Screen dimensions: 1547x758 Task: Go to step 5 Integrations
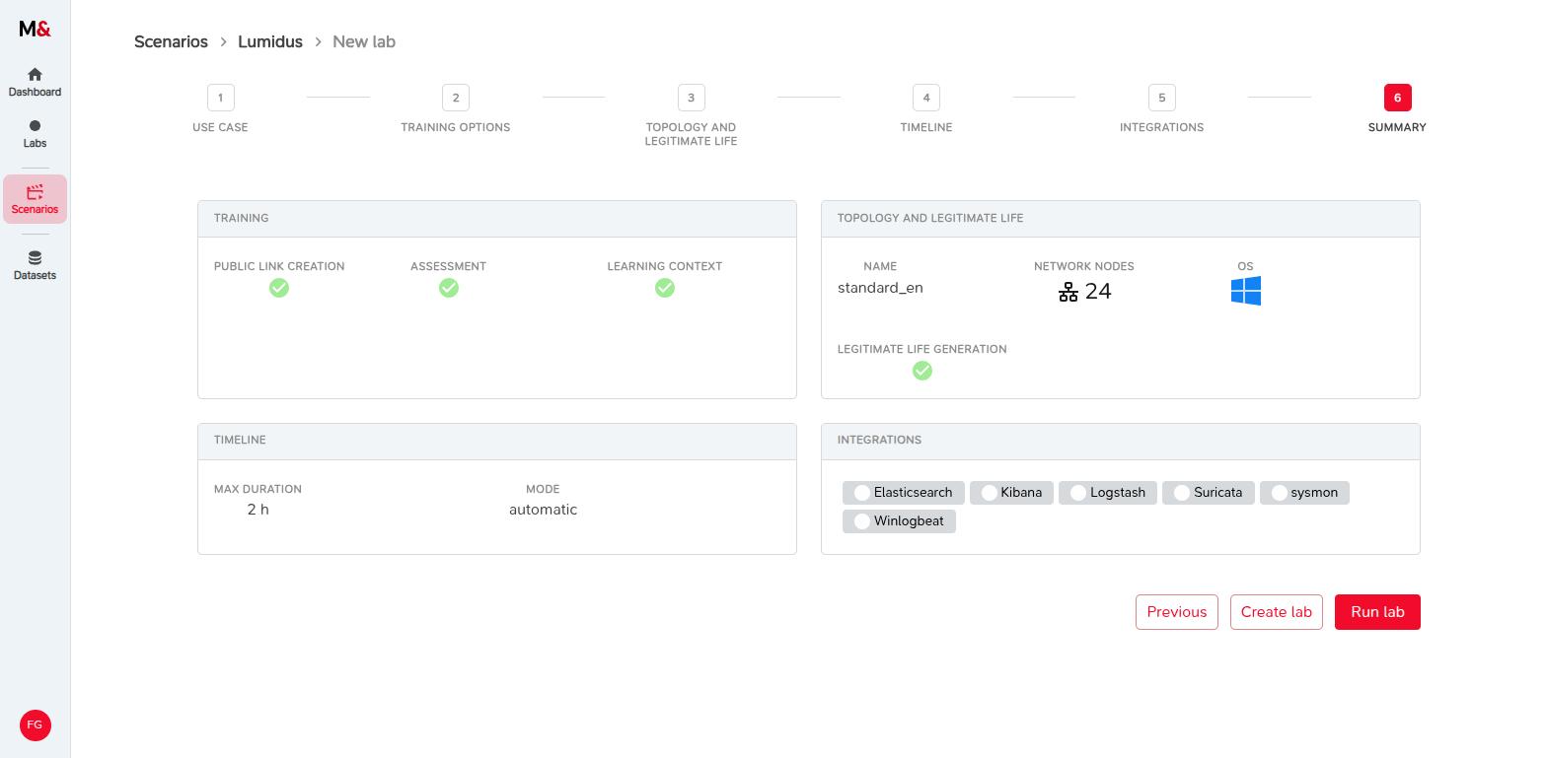[1161, 108]
